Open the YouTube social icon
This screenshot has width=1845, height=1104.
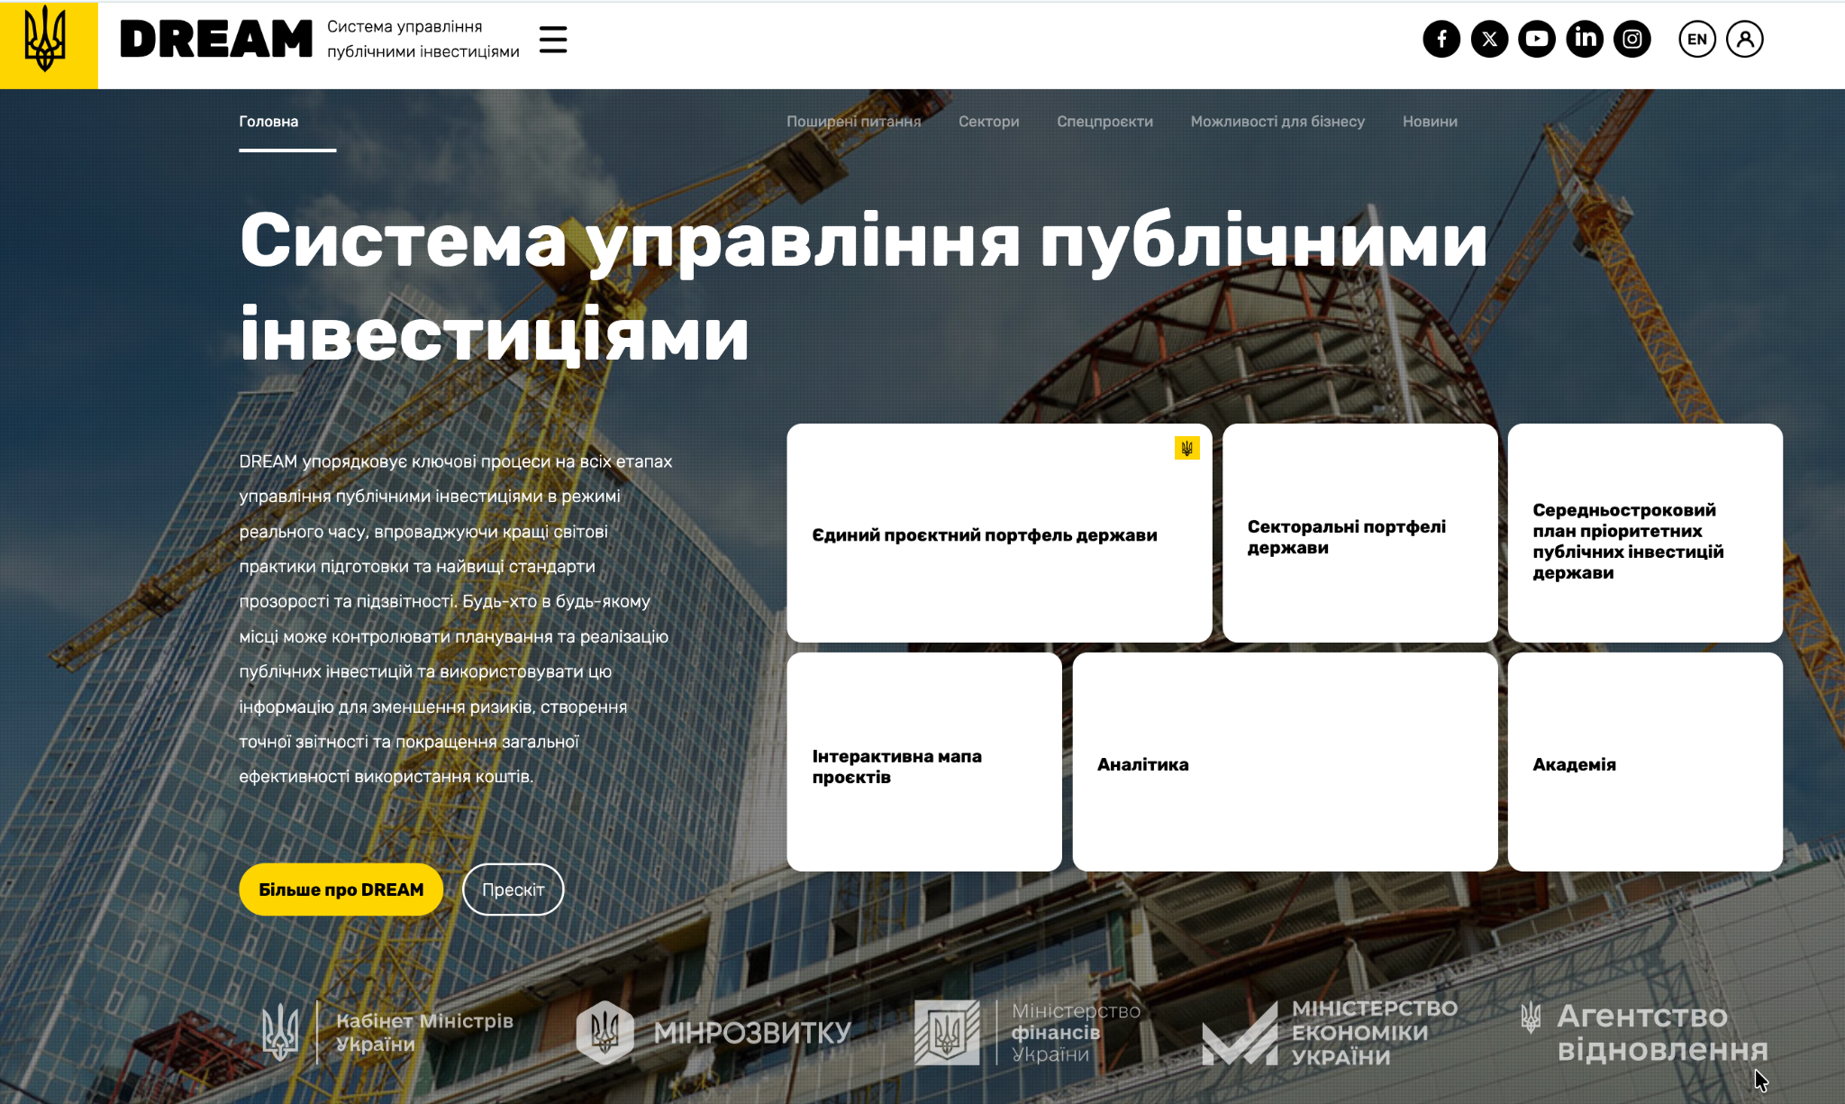1537,39
